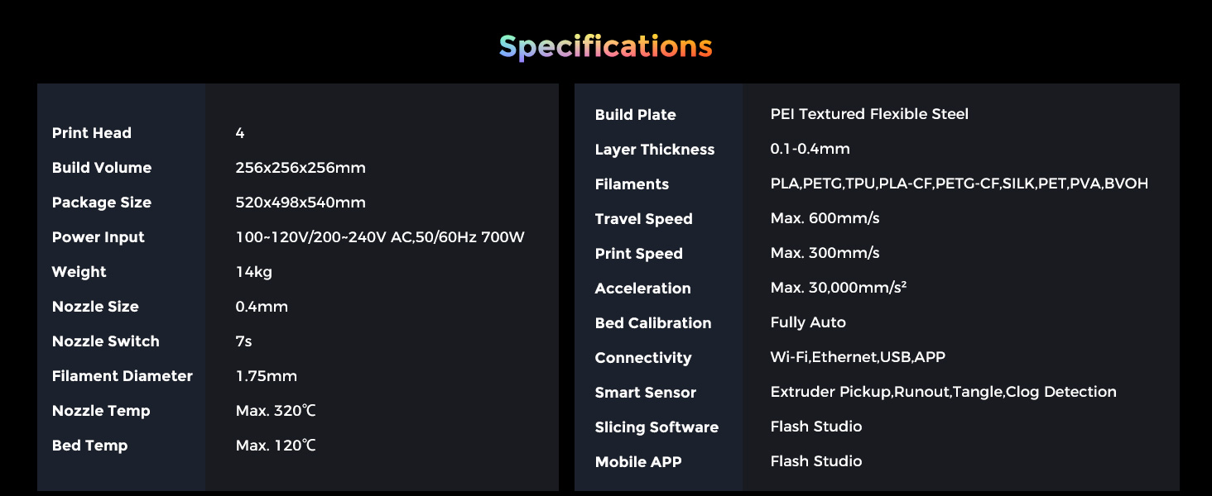Click the Acceleration Max. 30,000mm/s² value
1212x496 pixels.
[x=839, y=288]
